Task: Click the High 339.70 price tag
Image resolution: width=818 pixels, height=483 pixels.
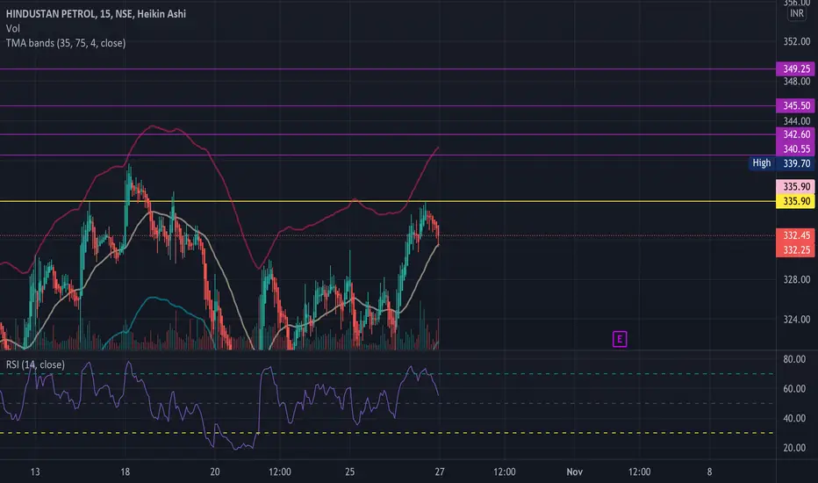Action: pyautogui.click(x=781, y=163)
